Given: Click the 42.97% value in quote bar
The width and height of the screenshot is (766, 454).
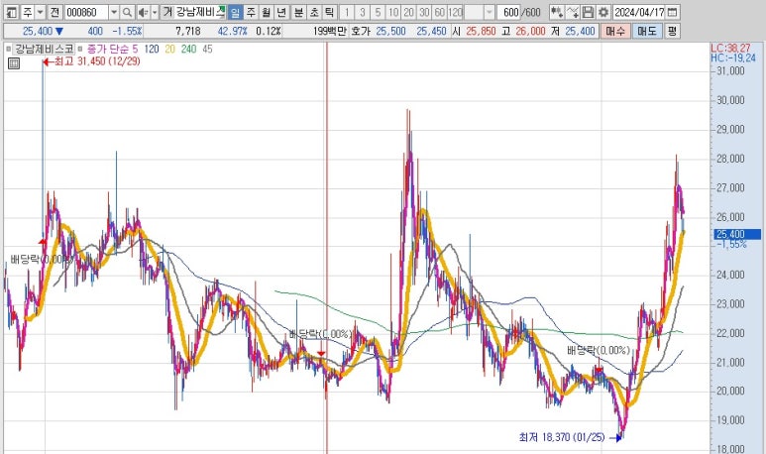Looking at the screenshot, I should click(233, 32).
